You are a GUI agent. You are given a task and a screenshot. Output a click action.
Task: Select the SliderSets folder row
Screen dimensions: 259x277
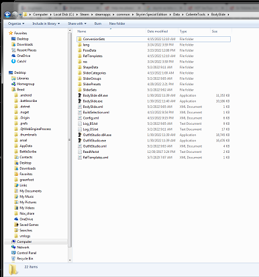(x=154, y=90)
